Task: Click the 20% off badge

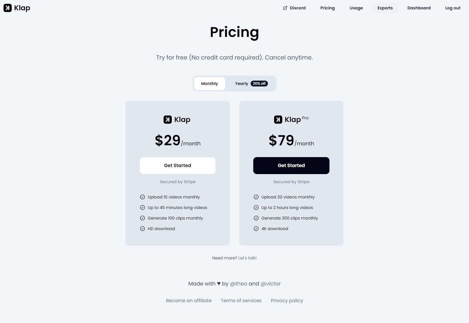Action: [259, 84]
